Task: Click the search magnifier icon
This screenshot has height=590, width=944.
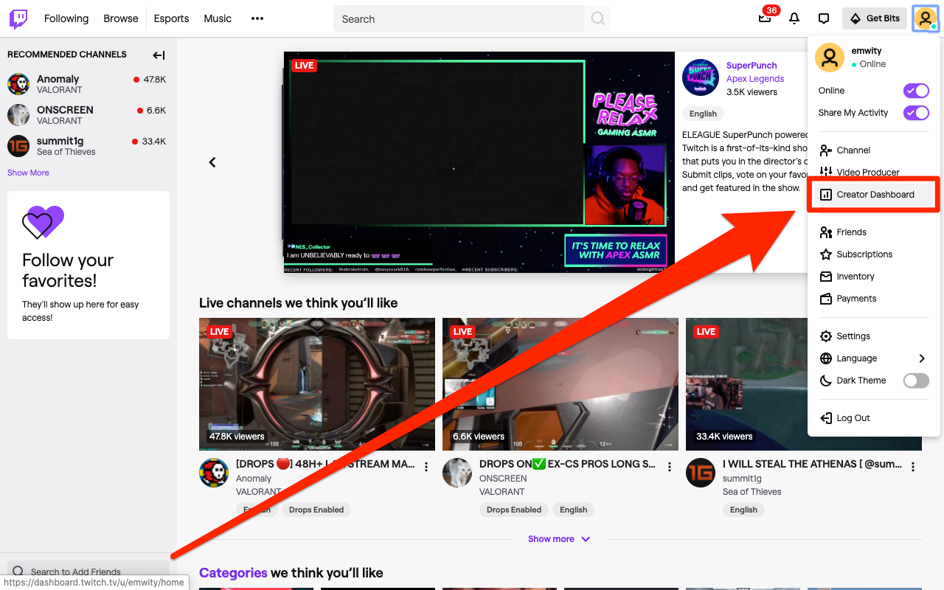Action: click(597, 18)
